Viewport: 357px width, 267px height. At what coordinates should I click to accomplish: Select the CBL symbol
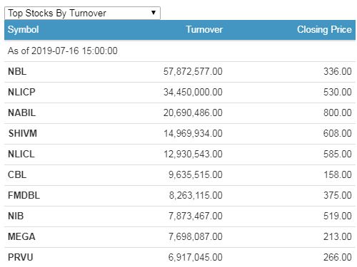[17, 174]
